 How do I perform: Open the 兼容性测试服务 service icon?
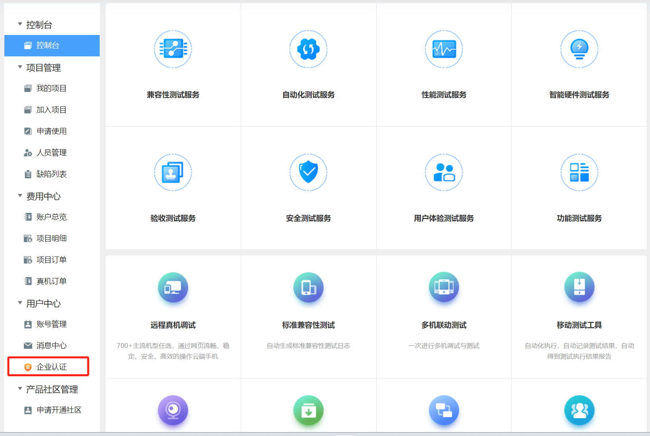(173, 49)
